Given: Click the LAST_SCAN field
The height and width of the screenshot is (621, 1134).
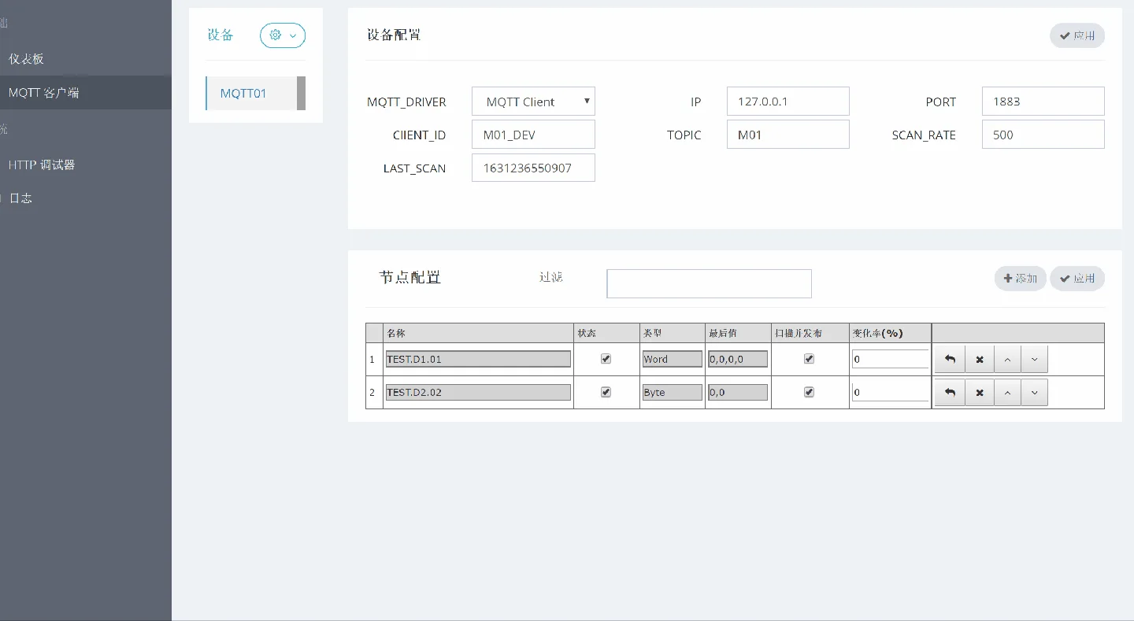Looking at the screenshot, I should click(x=533, y=168).
